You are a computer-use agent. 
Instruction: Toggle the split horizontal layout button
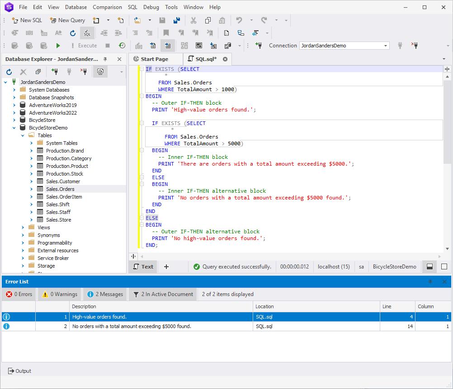click(x=429, y=267)
